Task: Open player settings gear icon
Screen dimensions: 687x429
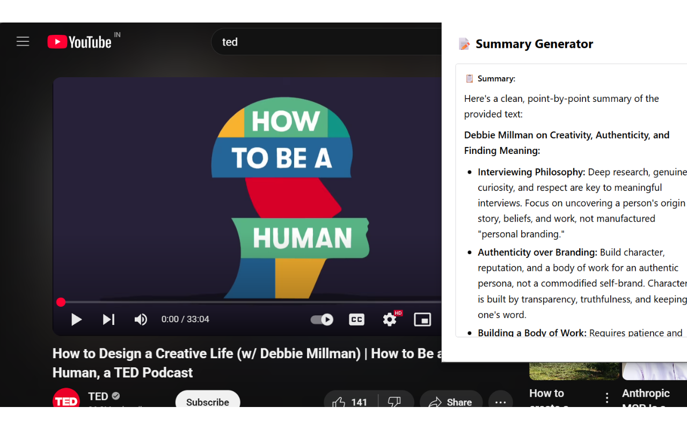Action: tap(390, 320)
